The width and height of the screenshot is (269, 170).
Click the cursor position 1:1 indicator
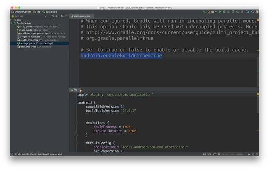[x=204, y=154]
